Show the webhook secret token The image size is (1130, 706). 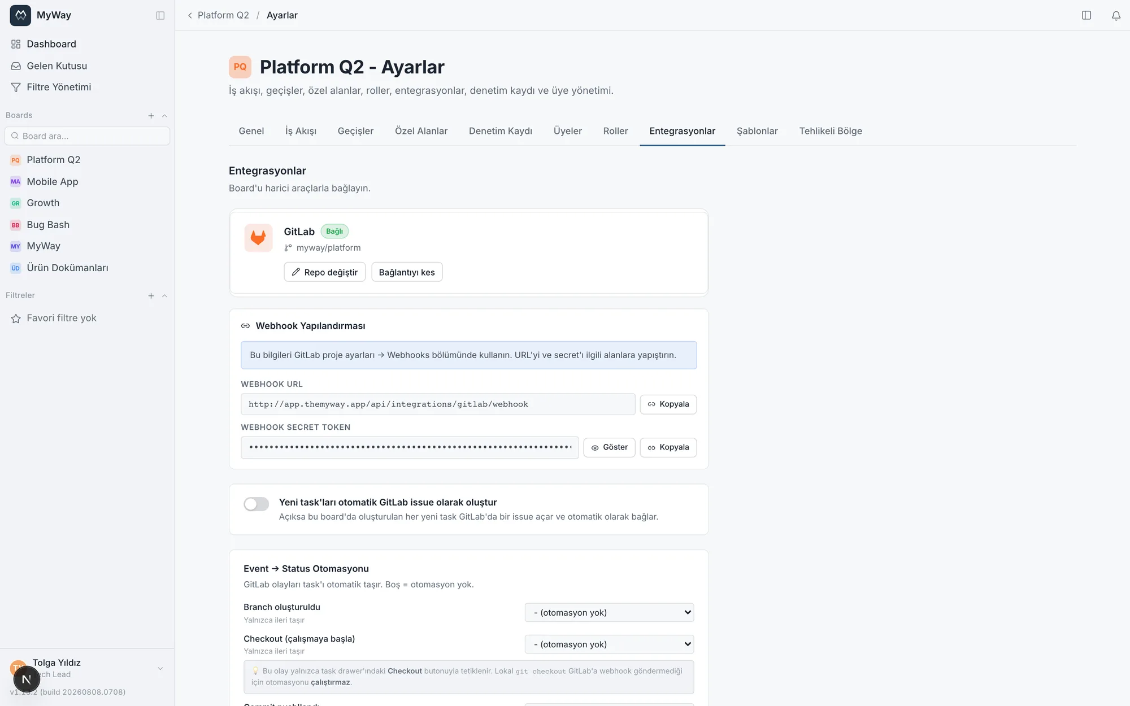click(x=609, y=447)
